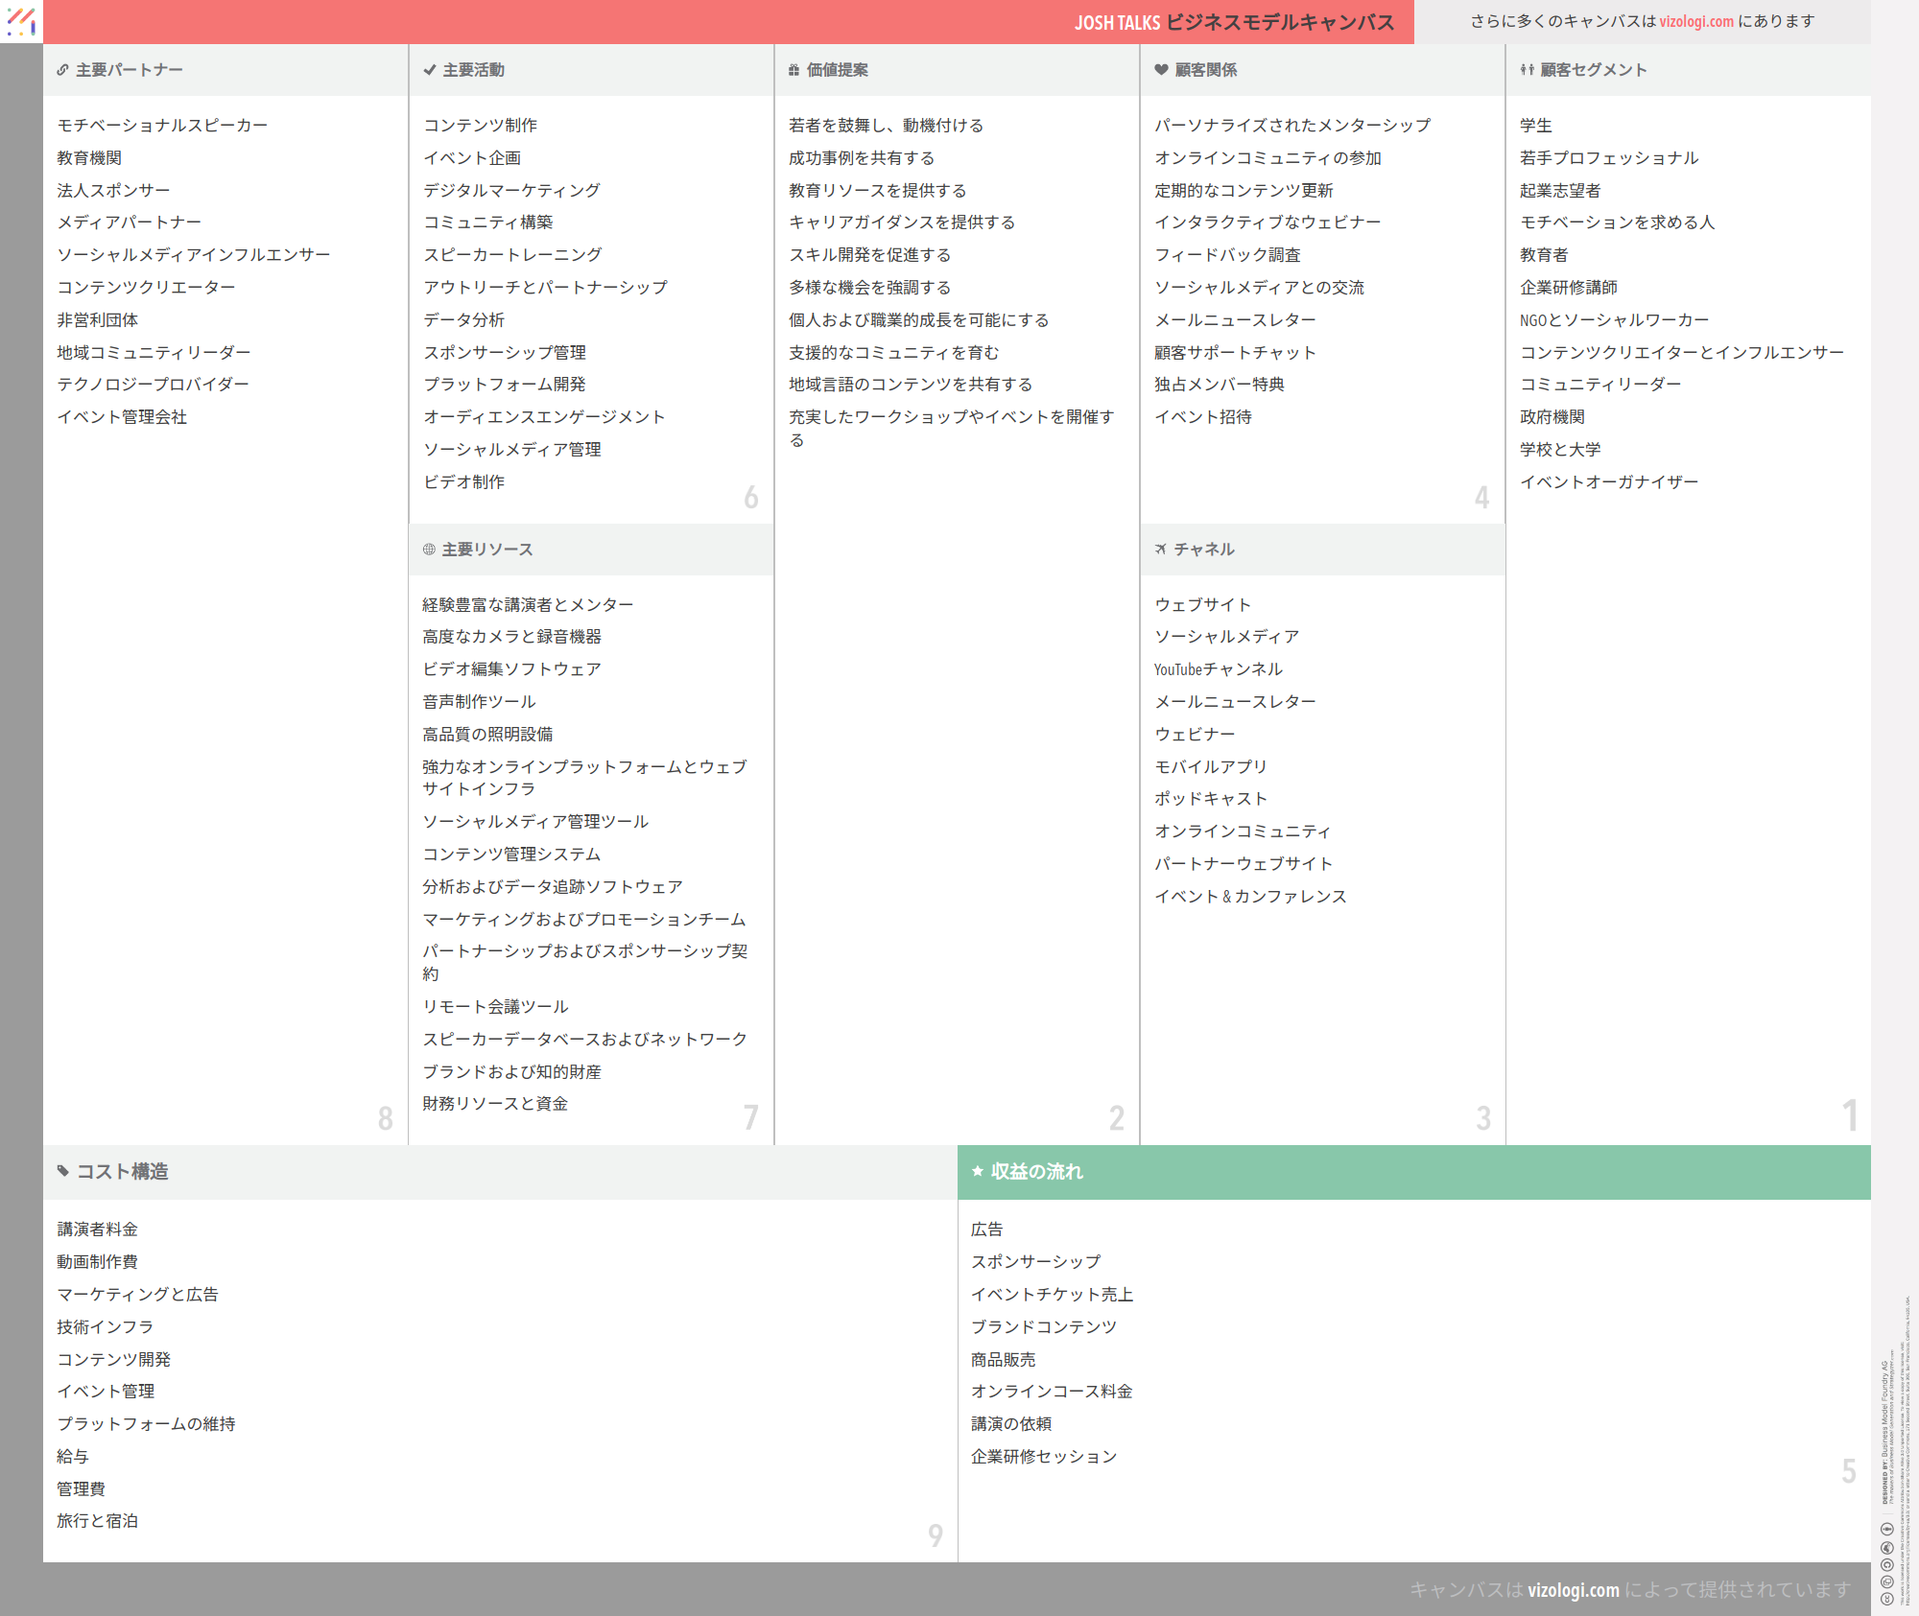
Task: Click the Creative Commons license icon at bottom right
Action: pos(1886,1599)
